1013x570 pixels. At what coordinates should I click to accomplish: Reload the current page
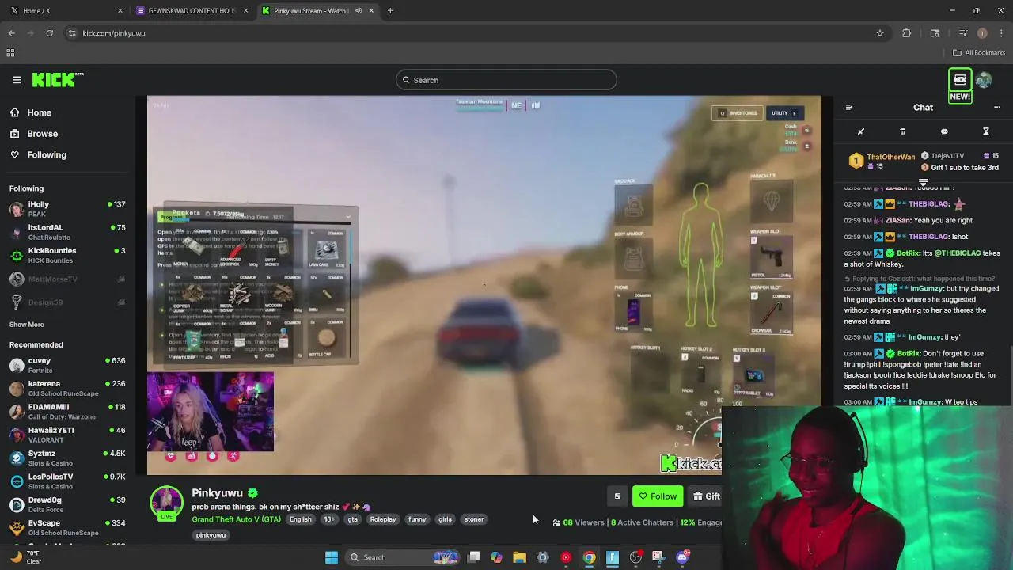tap(49, 33)
